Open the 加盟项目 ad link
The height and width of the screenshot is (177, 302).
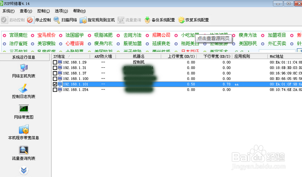click(x=277, y=35)
